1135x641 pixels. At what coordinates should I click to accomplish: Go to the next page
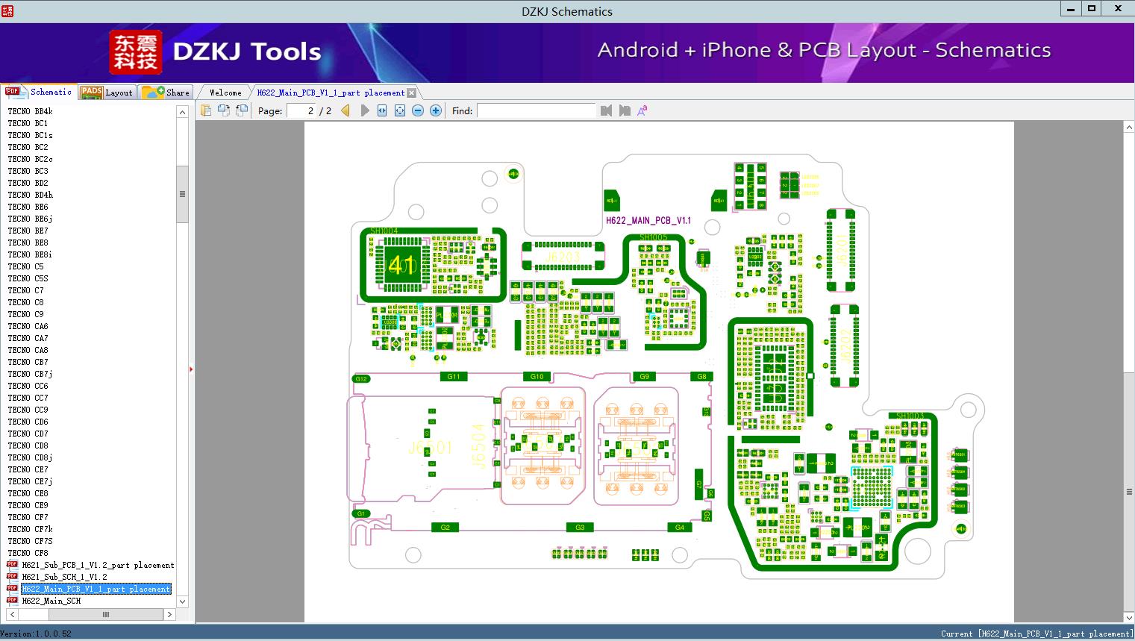pos(364,110)
